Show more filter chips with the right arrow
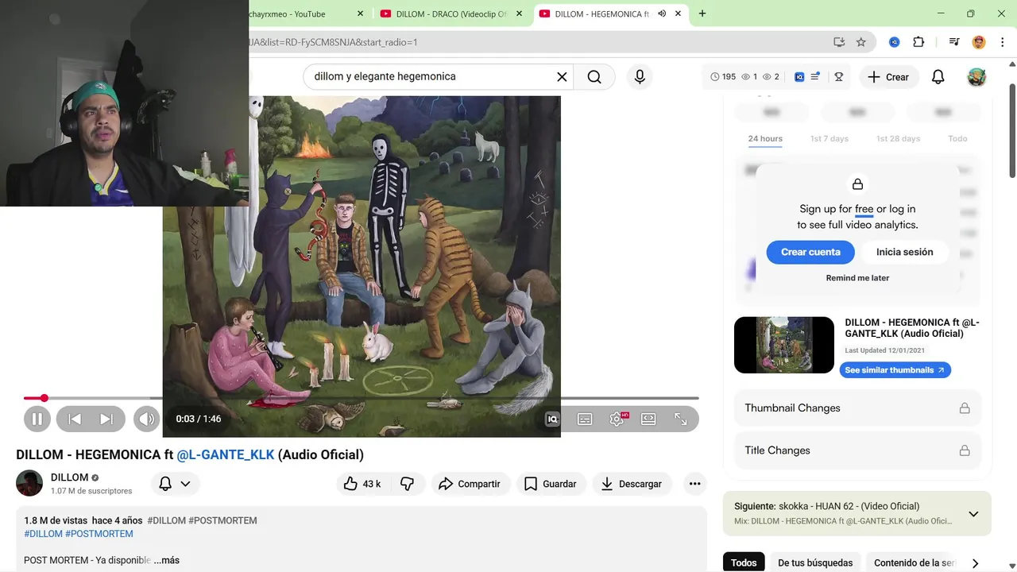Image resolution: width=1017 pixels, height=572 pixels. click(976, 562)
